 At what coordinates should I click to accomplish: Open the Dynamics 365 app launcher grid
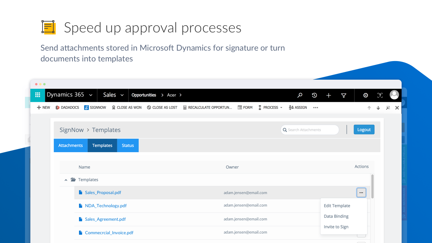point(37,95)
